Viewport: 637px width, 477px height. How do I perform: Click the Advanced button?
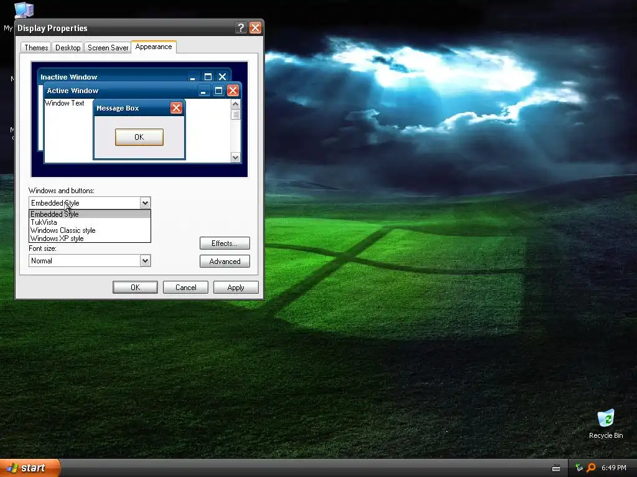[225, 261]
